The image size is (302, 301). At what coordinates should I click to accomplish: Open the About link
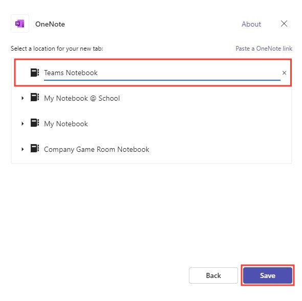click(x=251, y=24)
